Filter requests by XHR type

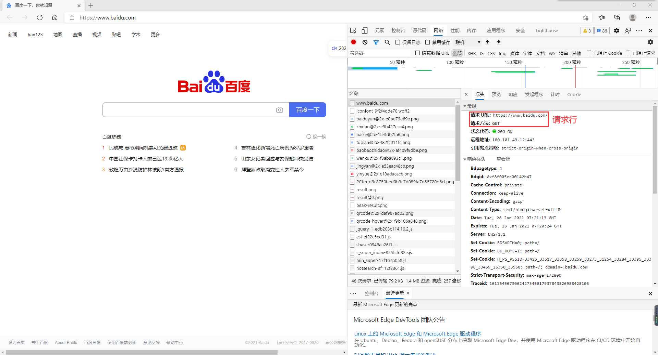pos(472,53)
